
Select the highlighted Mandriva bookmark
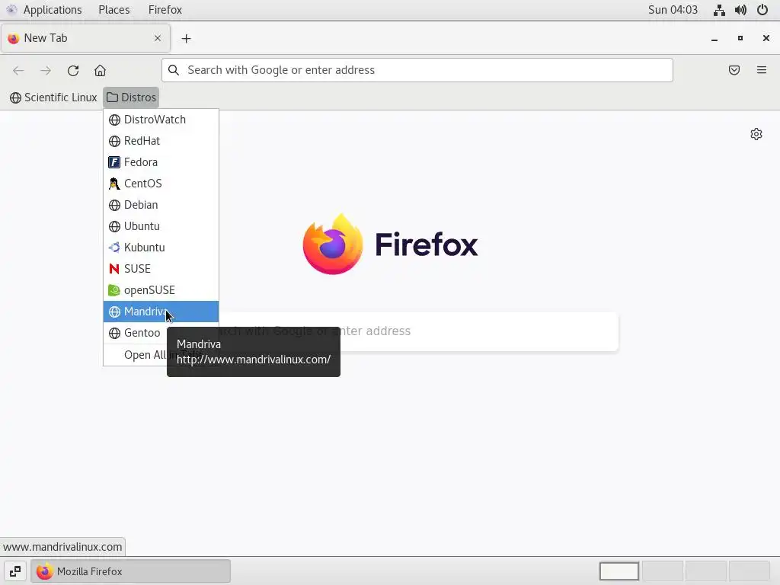161,312
